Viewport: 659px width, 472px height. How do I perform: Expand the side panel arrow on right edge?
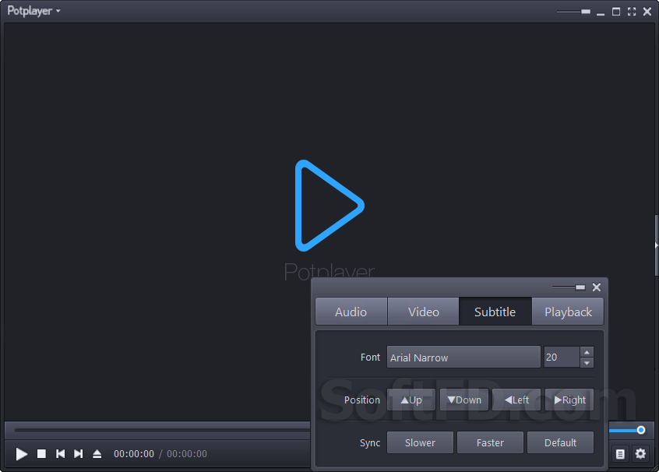coord(656,245)
